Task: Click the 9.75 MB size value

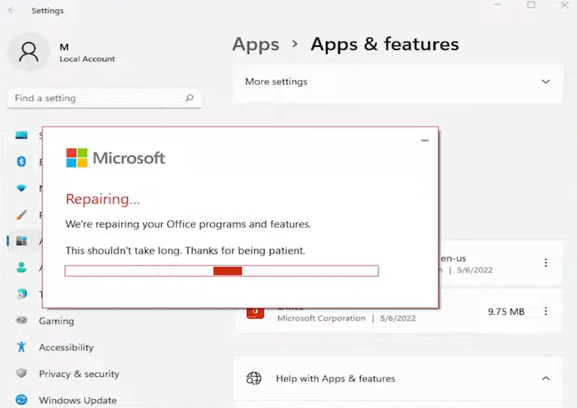Action: (506, 312)
